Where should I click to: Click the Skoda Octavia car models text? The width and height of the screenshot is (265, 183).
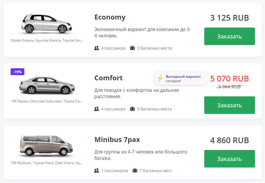coord(46,40)
